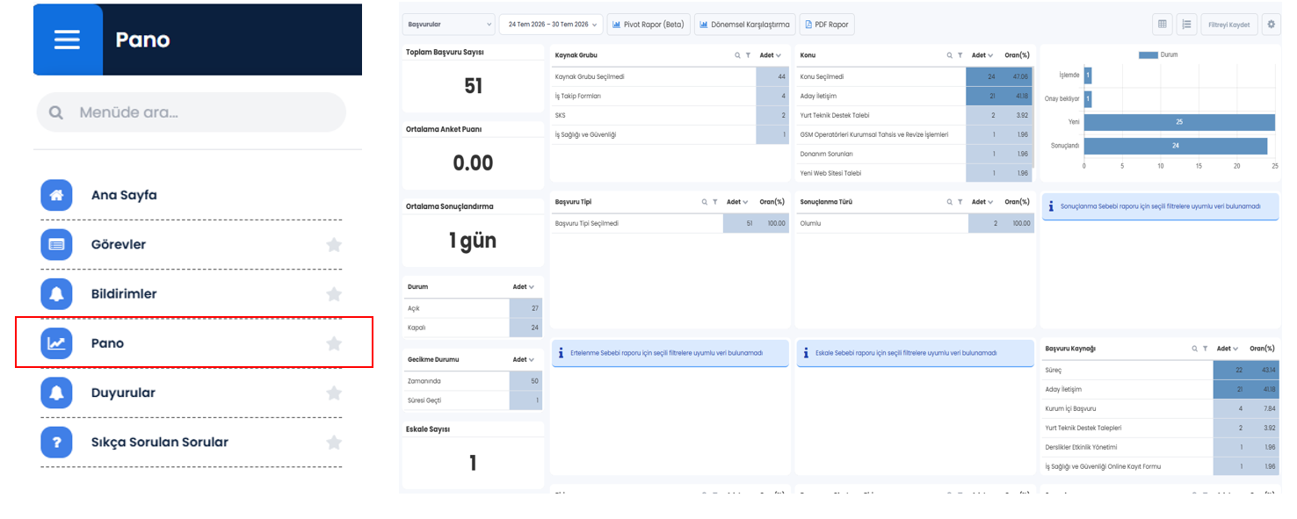Open Sıkça Sorulan Sorular menu item
1297x519 pixels.
coord(191,442)
